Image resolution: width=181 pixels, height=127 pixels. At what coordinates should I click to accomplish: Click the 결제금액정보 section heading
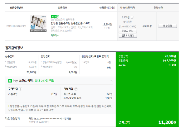pos(14,48)
